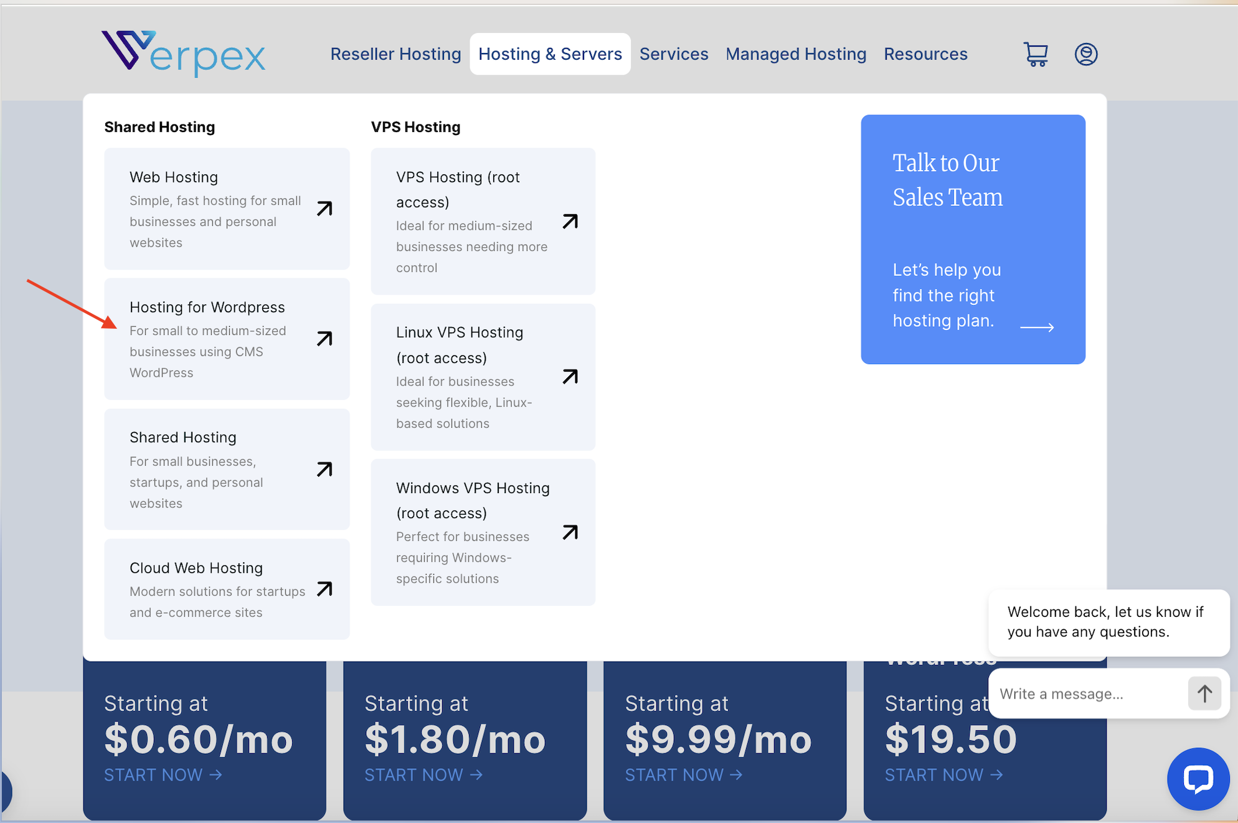This screenshot has height=823, width=1238.
Task: Open the live chat bubble launcher
Action: [x=1198, y=779]
